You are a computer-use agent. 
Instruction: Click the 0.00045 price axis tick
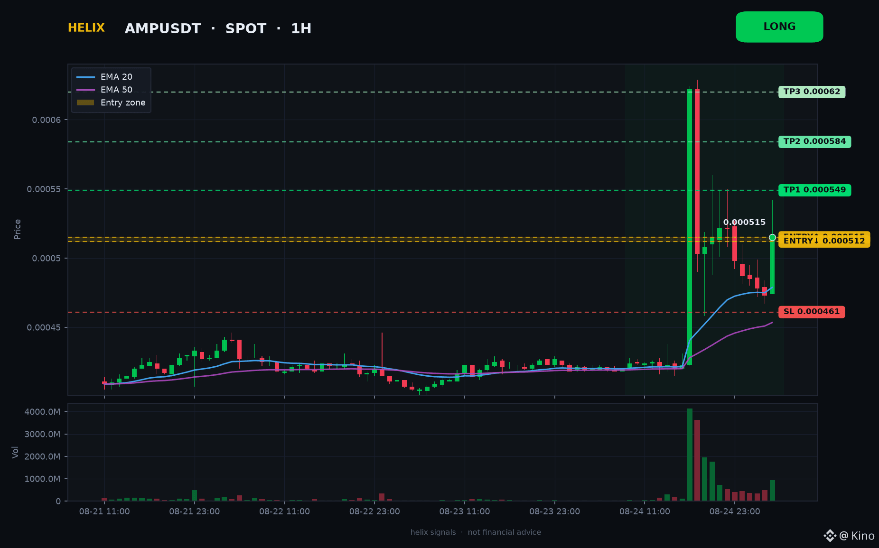44,328
